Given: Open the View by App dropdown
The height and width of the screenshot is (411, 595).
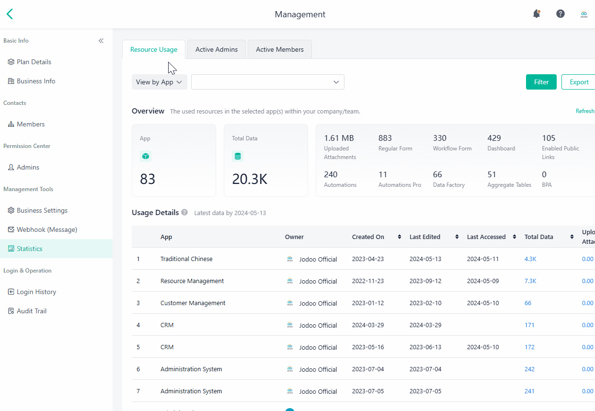Looking at the screenshot, I should (159, 82).
